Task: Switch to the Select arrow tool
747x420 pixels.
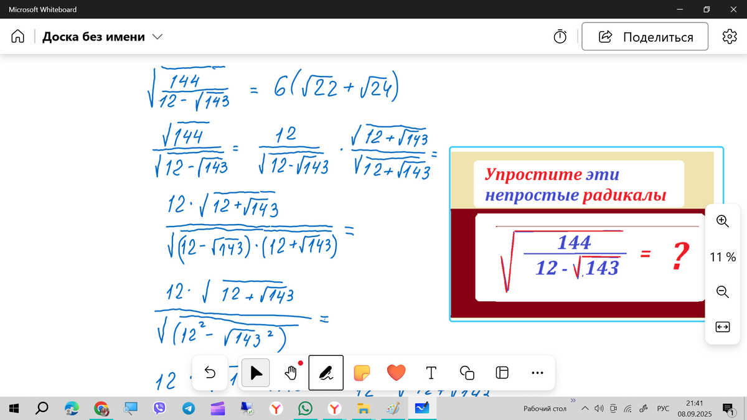Action: point(255,372)
